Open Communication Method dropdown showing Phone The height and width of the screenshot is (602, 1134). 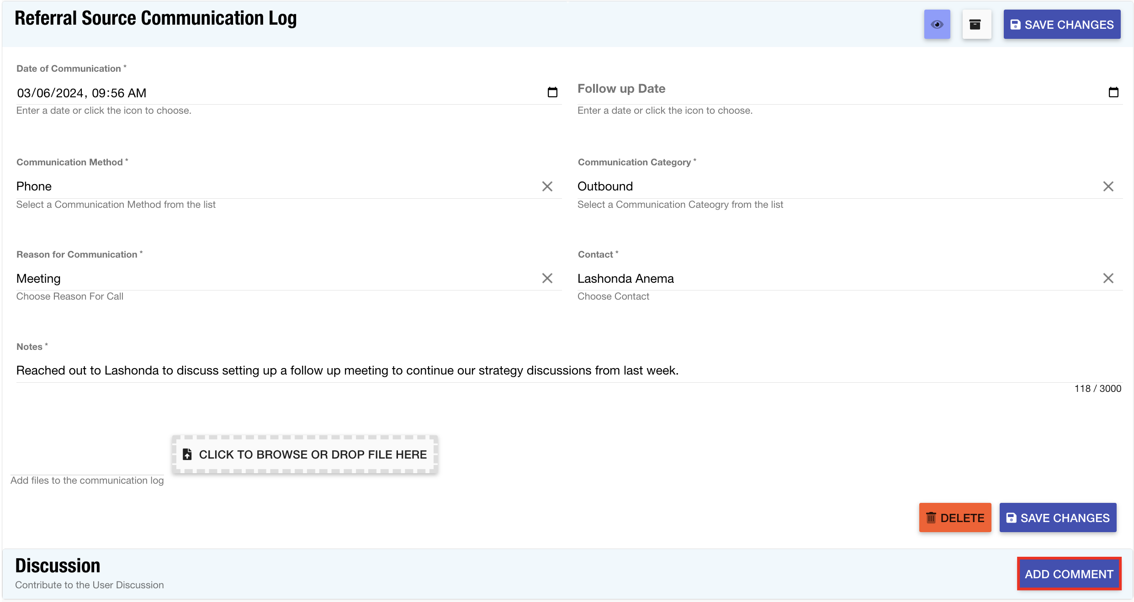pos(274,186)
